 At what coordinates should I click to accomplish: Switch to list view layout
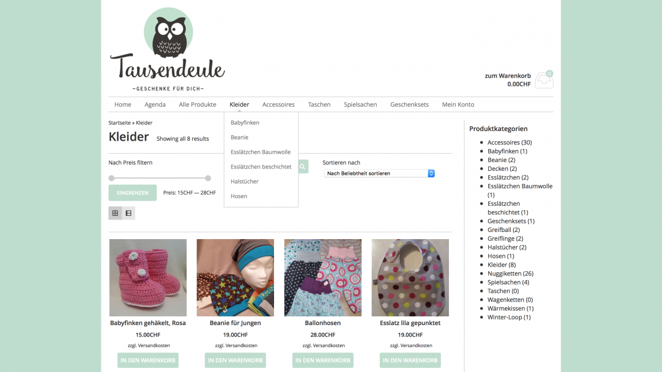click(x=128, y=213)
